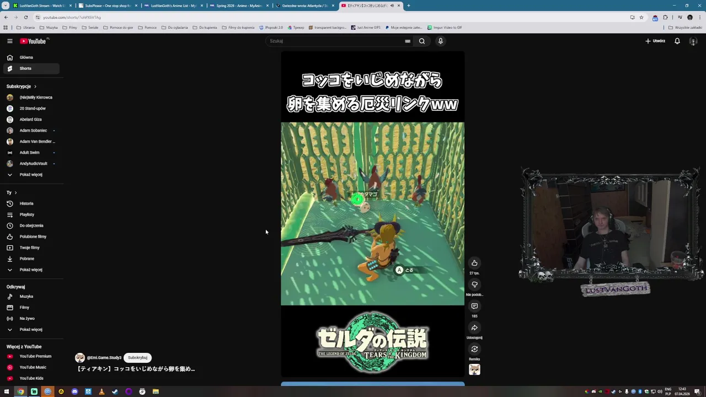Open the Windows Start menu
The image size is (706, 397).
pyautogui.click(x=7, y=391)
